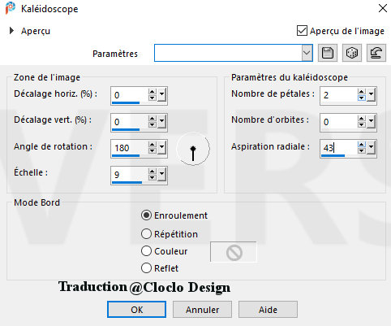Open Nombre d'orbites slider dropdown arrow
This screenshot has height=326, width=391.
371,121
